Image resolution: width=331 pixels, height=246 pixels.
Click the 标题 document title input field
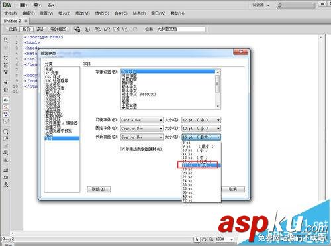click(x=181, y=29)
